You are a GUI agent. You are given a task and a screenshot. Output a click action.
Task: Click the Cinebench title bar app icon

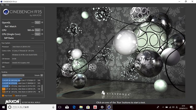[1, 2]
